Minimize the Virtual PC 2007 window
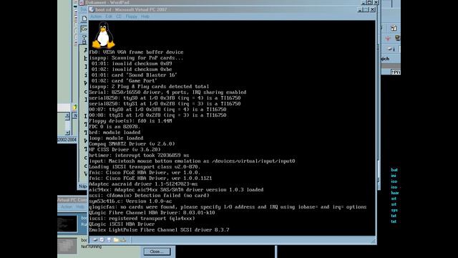Image resolution: width=458 pixels, height=258 pixels. (360, 9)
